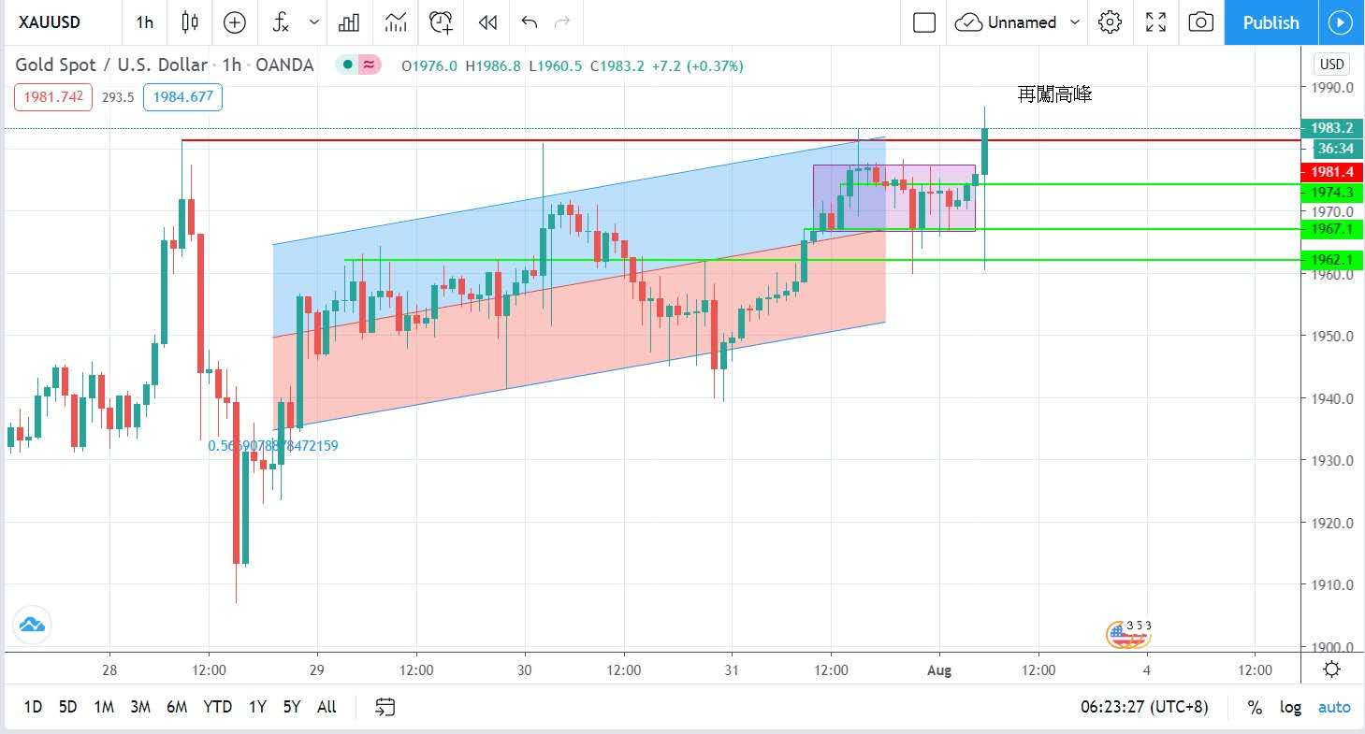This screenshot has height=734, width=1365.
Task: Create an alert with the alarm clock icon
Action: point(441,22)
